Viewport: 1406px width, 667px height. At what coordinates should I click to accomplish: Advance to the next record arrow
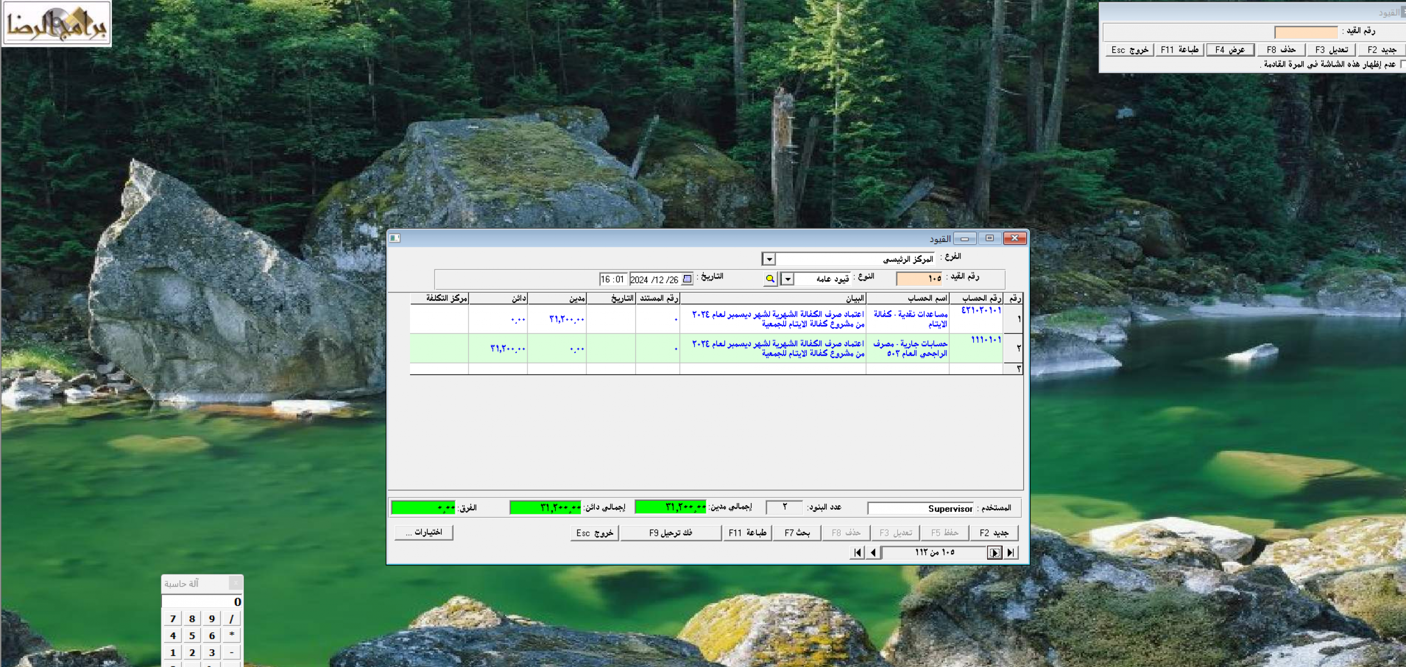pyautogui.click(x=994, y=552)
